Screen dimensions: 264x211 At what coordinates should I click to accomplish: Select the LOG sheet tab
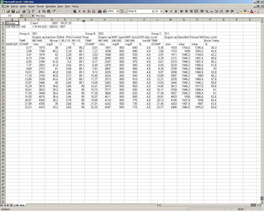(20, 205)
